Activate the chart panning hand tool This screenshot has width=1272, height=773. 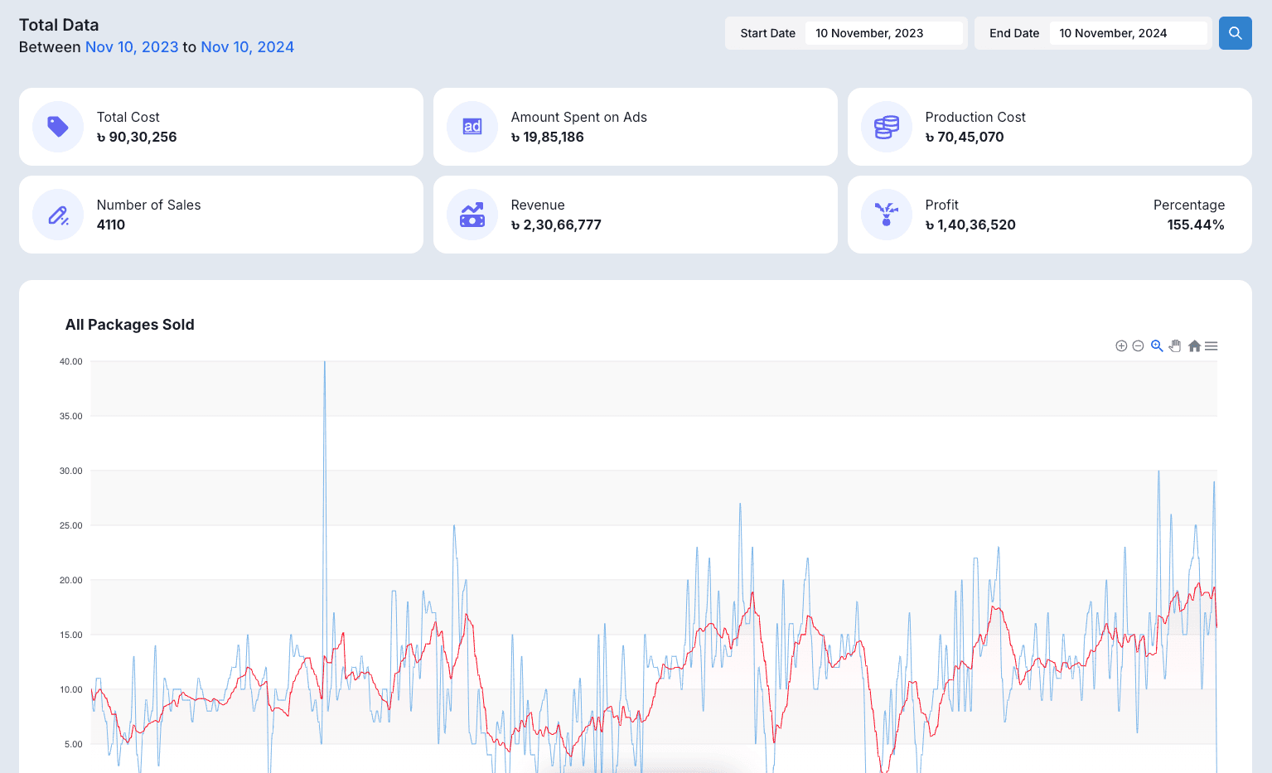[x=1175, y=346]
